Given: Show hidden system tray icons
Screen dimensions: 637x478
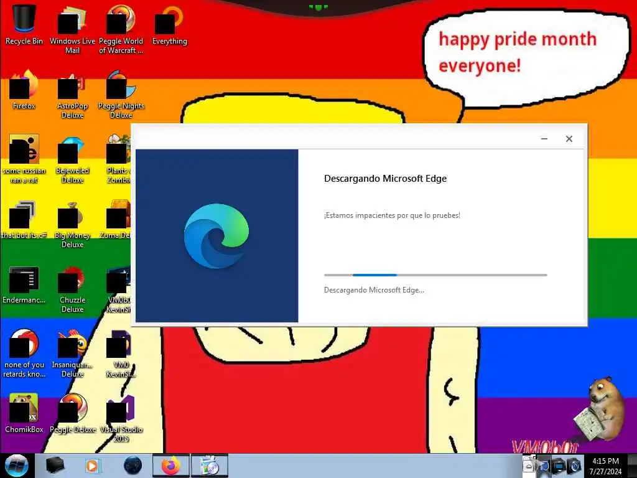Looking at the screenshot, I should [529, 466].
